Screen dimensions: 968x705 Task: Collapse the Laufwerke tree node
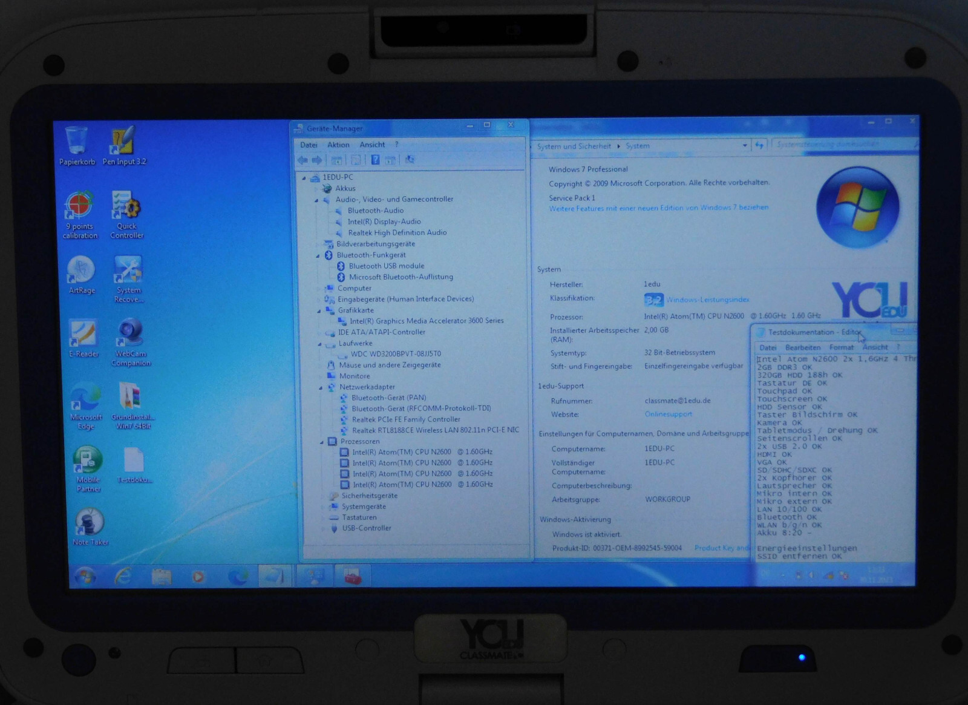319,344
